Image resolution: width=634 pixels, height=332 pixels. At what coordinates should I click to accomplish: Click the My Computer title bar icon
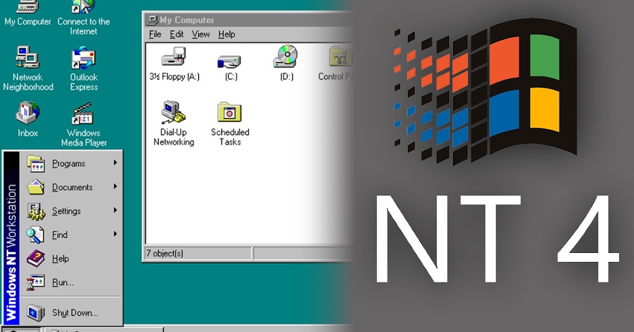tap(153, 21)
